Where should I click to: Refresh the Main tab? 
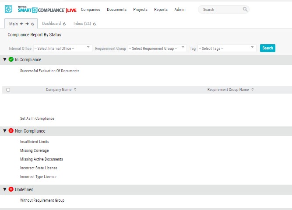(33, 24)
